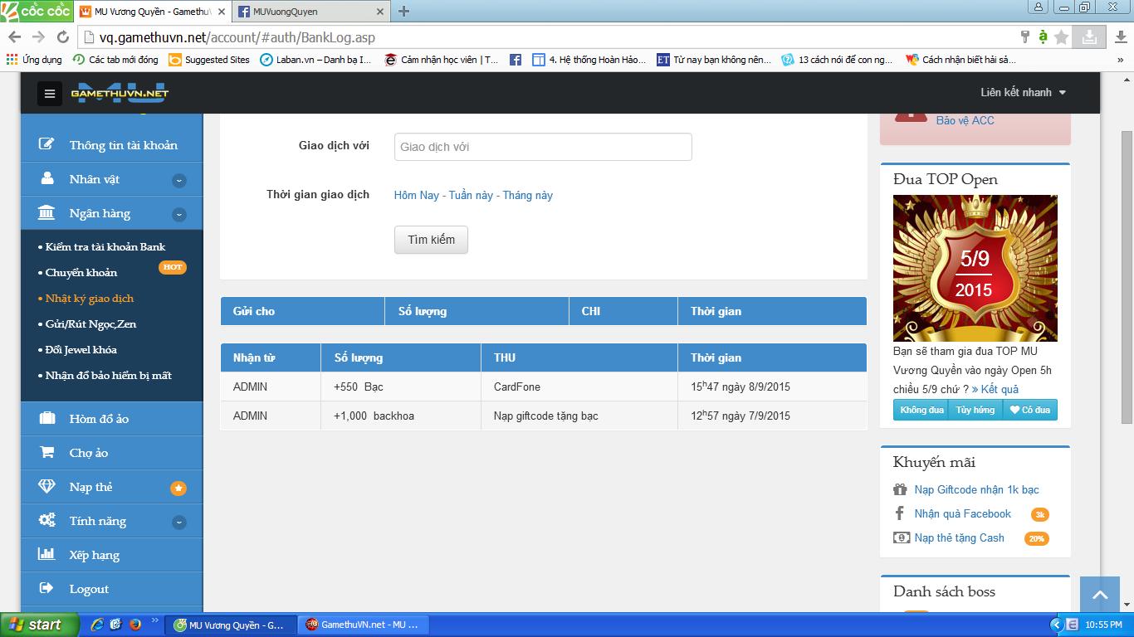Reload the page with browser refresh icon
Viewport: 1134px width, 637px height.
(62, 37)
